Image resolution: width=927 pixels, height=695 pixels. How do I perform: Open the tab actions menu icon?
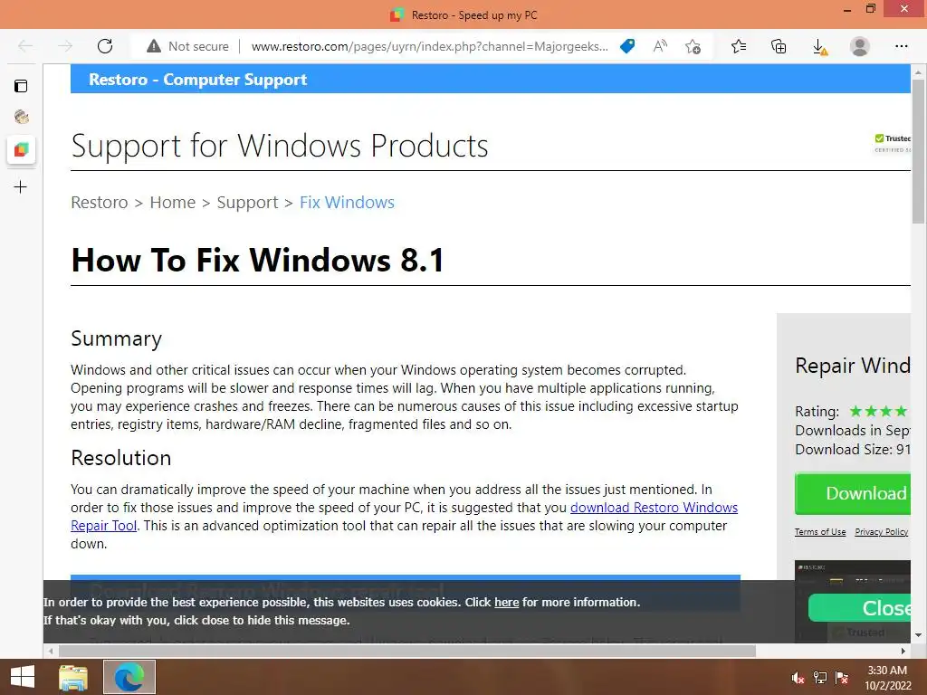(x=21, y=86)
